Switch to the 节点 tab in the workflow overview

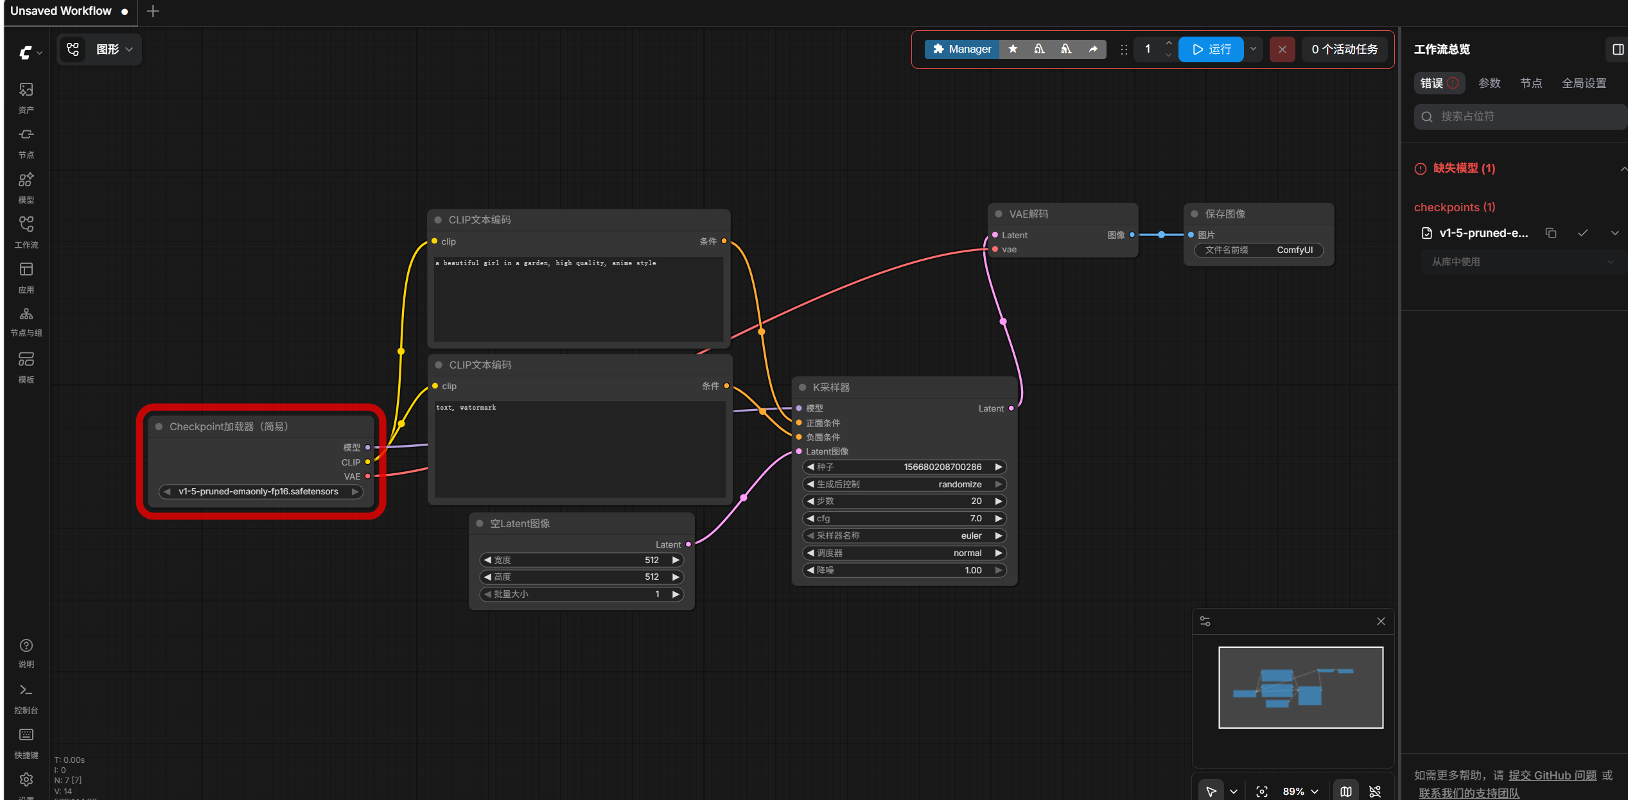click(1531, 83)
